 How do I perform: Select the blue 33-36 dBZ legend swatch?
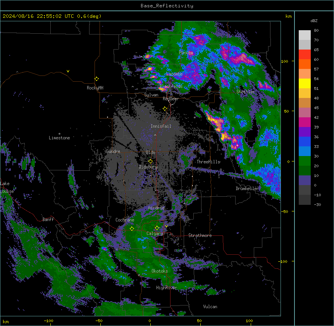(x=305, y=141)
